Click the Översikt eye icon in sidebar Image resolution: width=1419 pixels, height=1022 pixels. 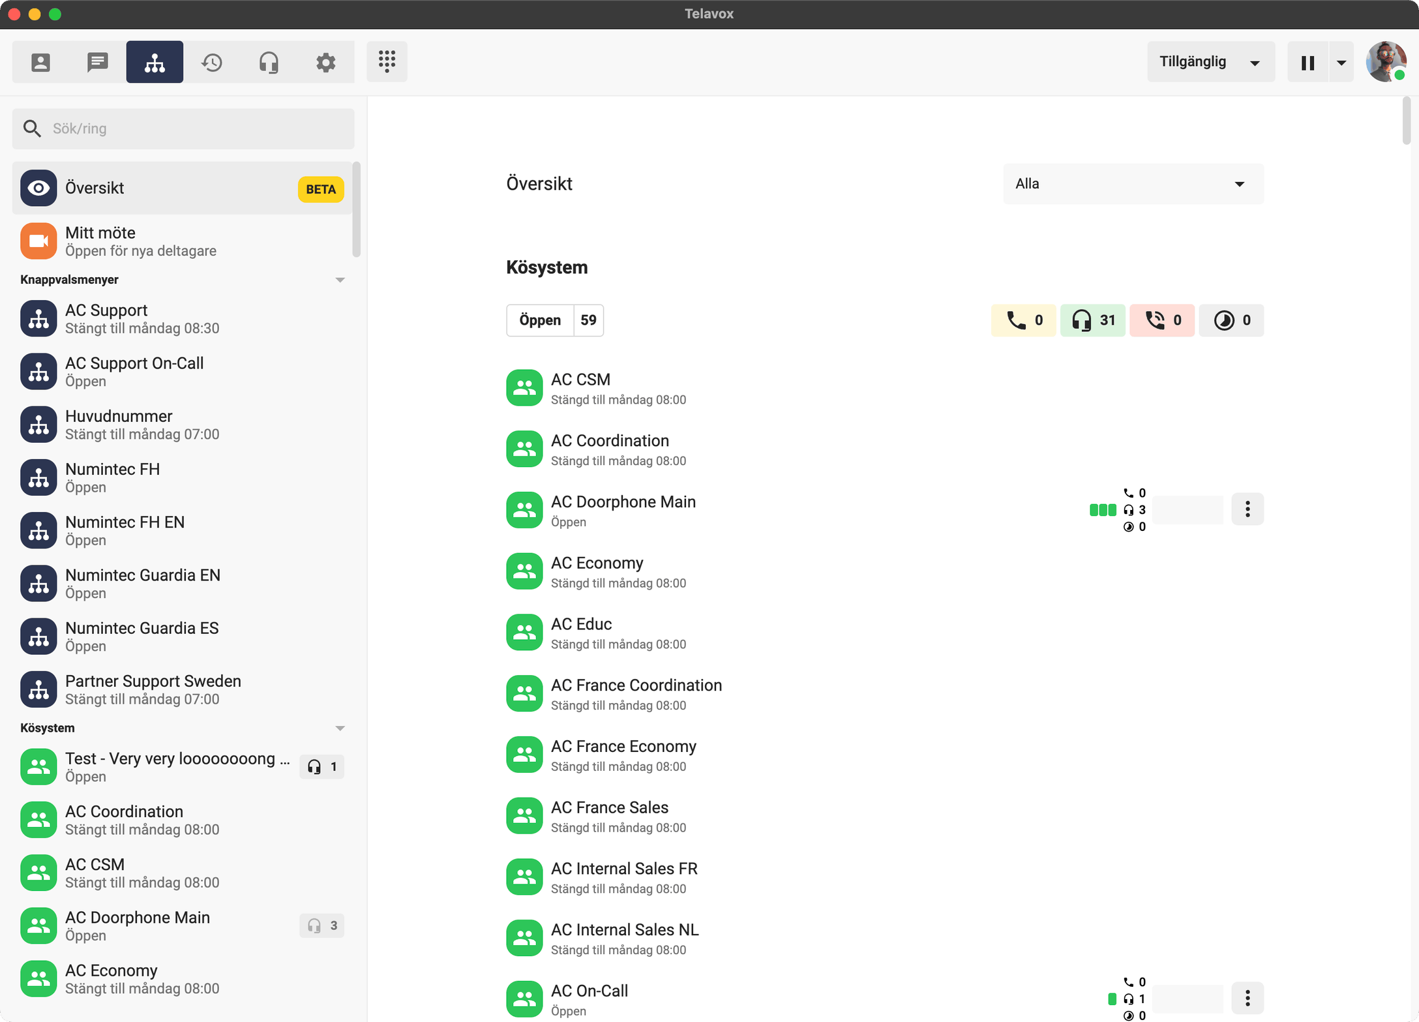pyautogui.click(x=38, y=188)
